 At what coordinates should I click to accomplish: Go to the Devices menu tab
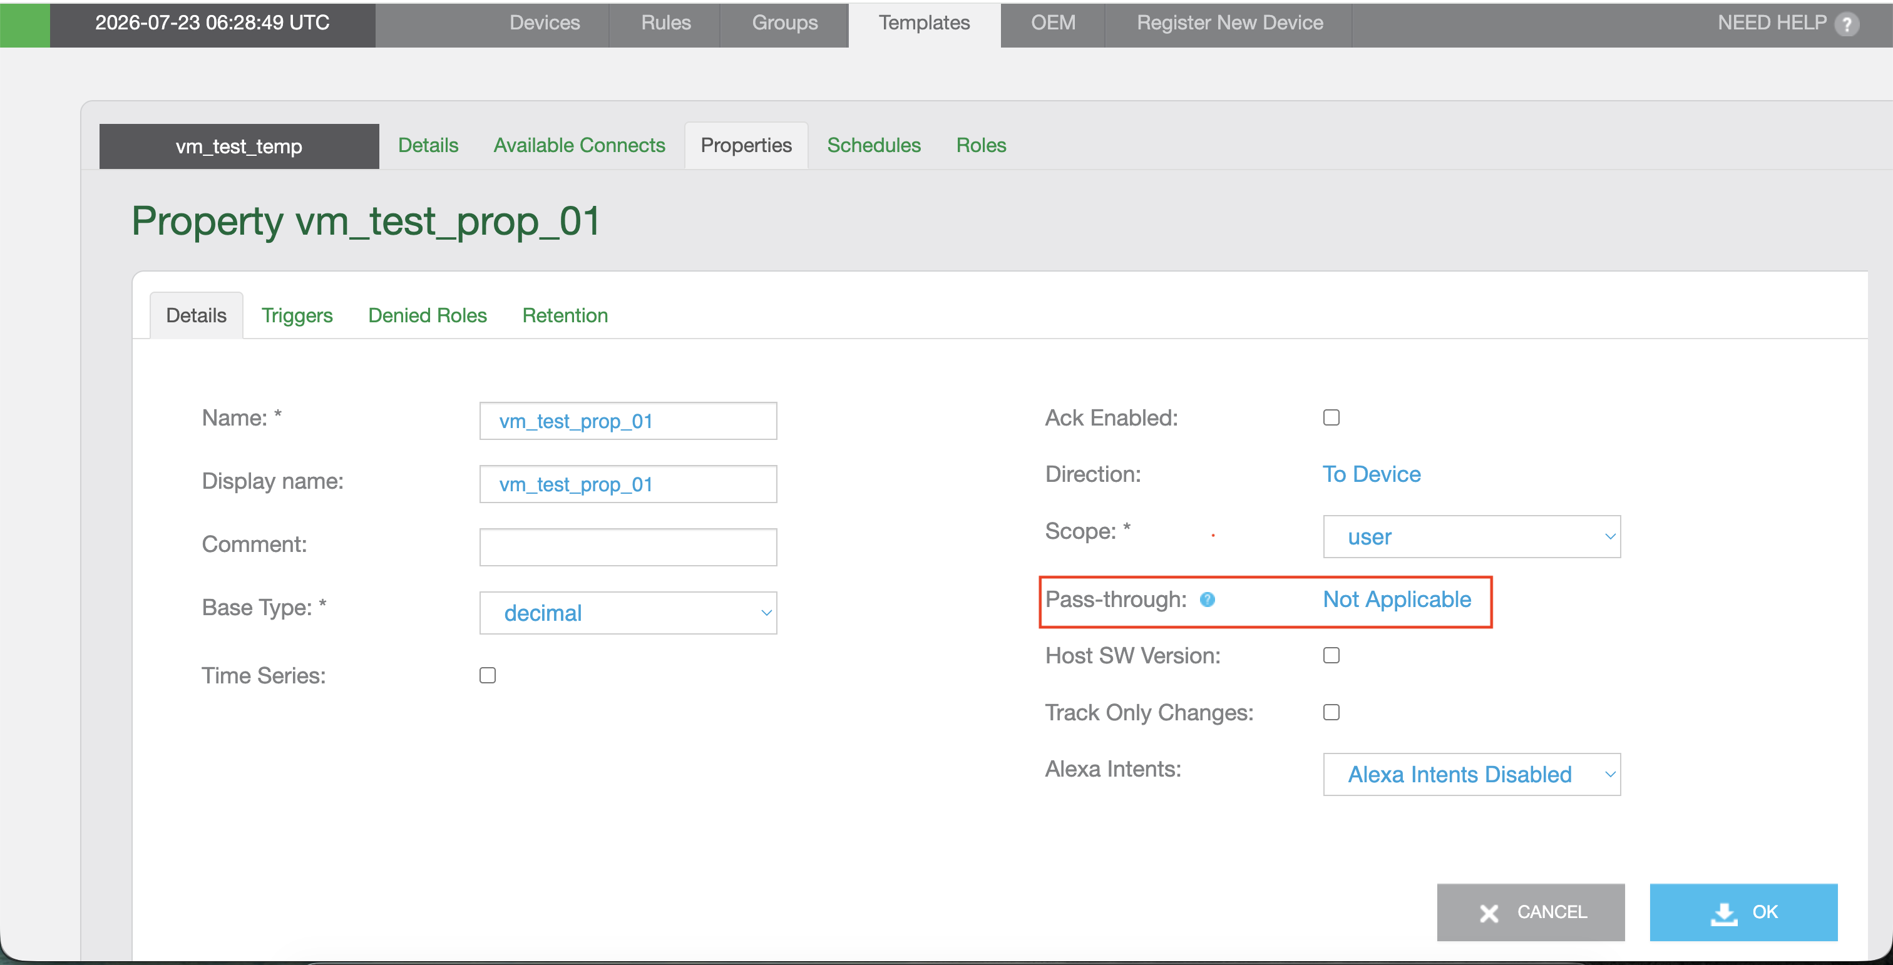[x=545, y=24]
